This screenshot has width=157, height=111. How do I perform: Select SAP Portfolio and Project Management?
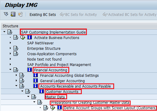pyautogui.click(x=59, y=65)
